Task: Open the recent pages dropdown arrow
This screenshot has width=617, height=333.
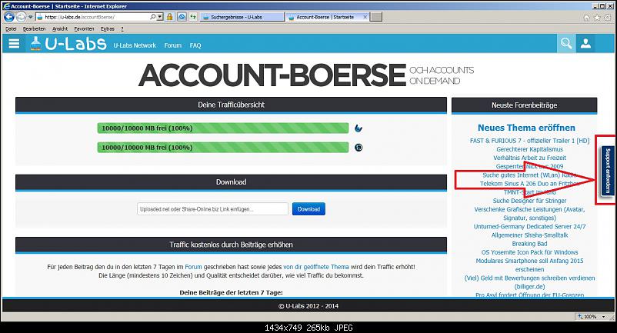Action: pos(30,17)
